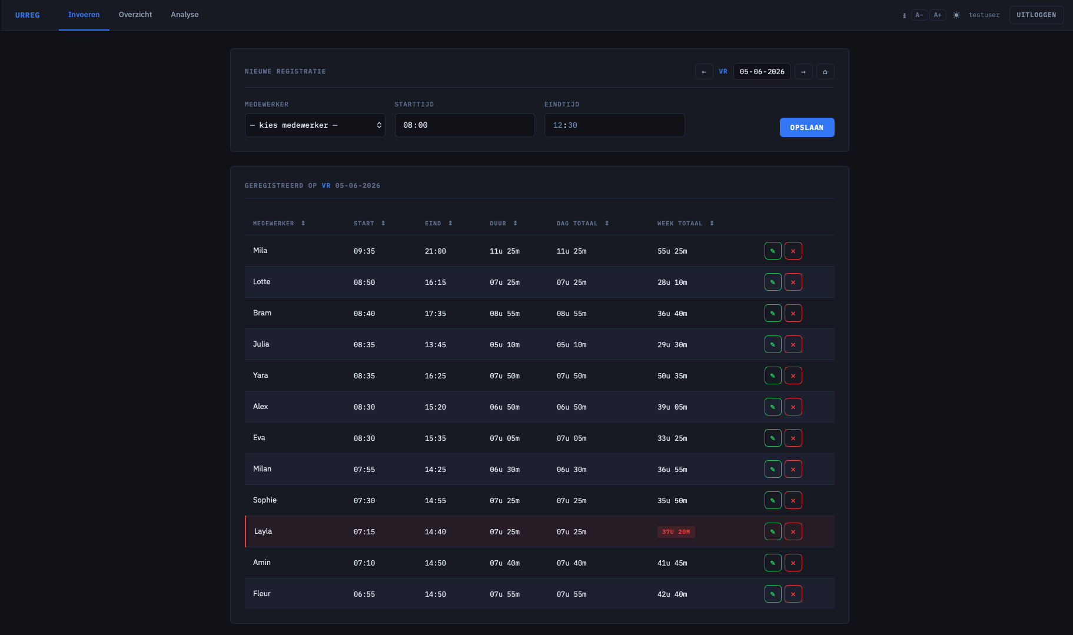Click the testuser name in header
Screen dimensions: 1073x635
tap(984, 15)
